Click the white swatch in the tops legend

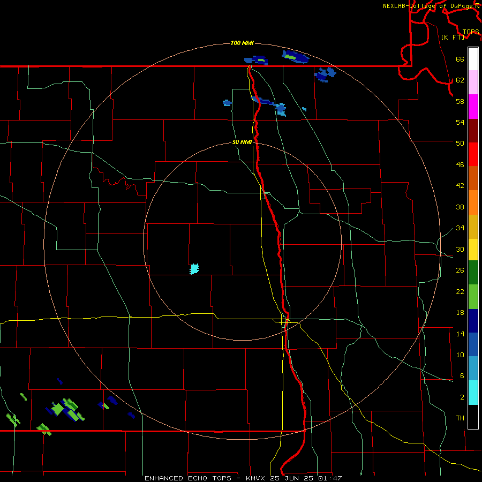pos(473,59)
